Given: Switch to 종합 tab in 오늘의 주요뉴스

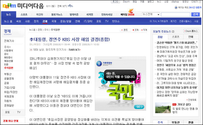Looking at the screenshot, I should tap(160, 37).
